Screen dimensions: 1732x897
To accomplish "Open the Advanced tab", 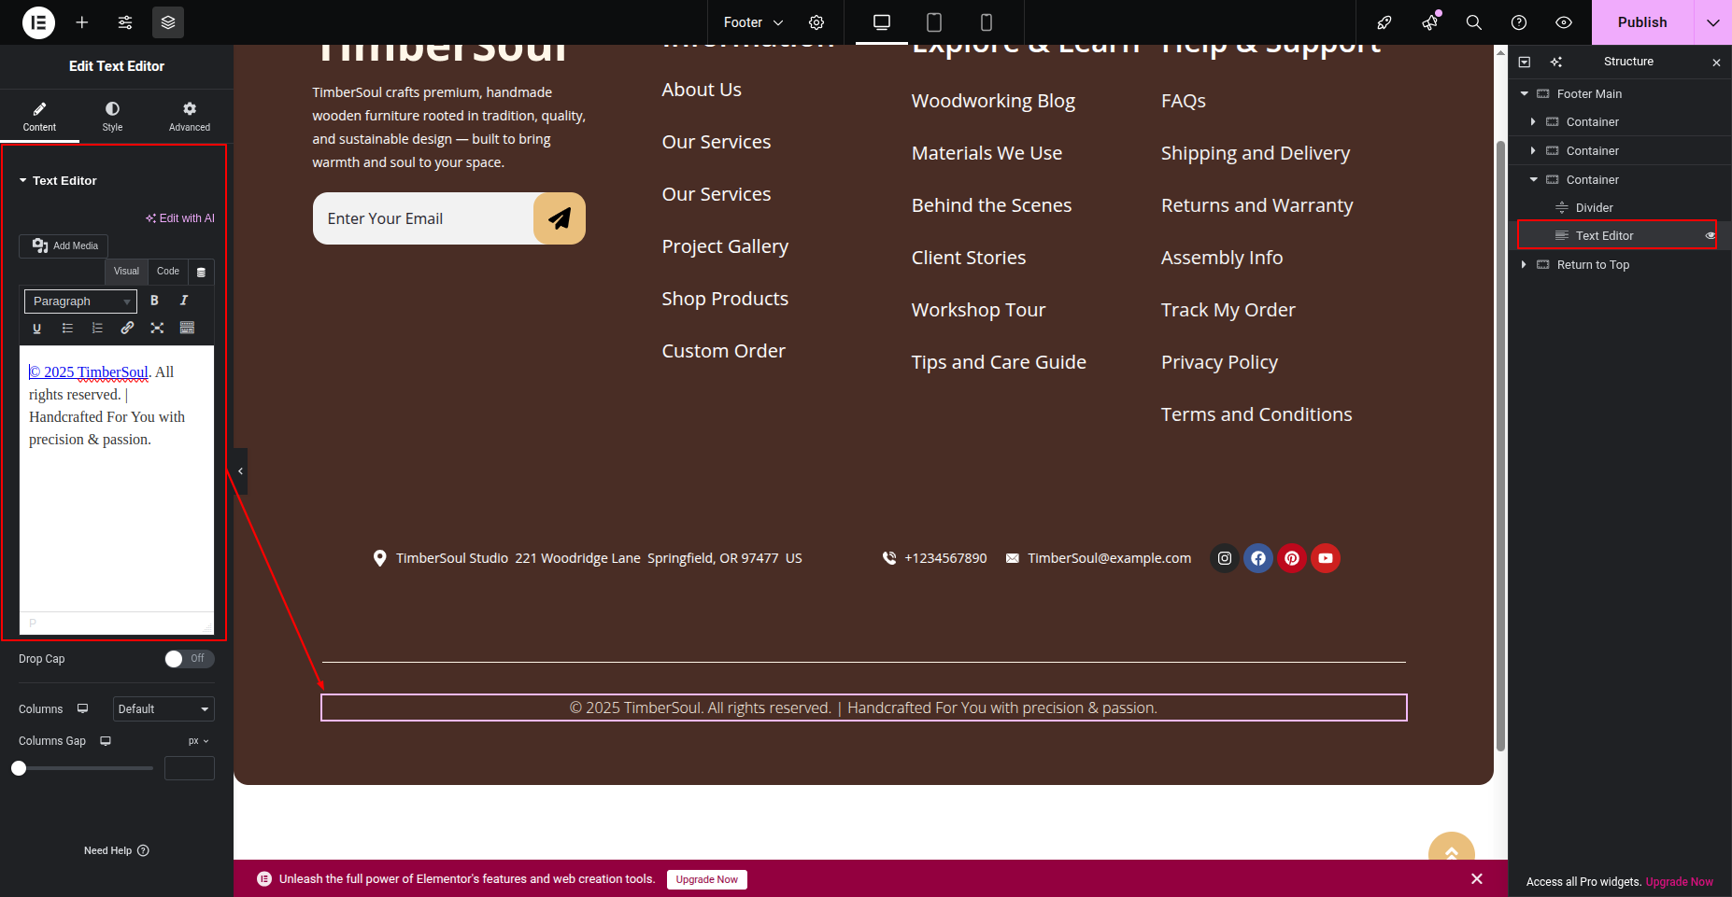I will coord(190,116).
